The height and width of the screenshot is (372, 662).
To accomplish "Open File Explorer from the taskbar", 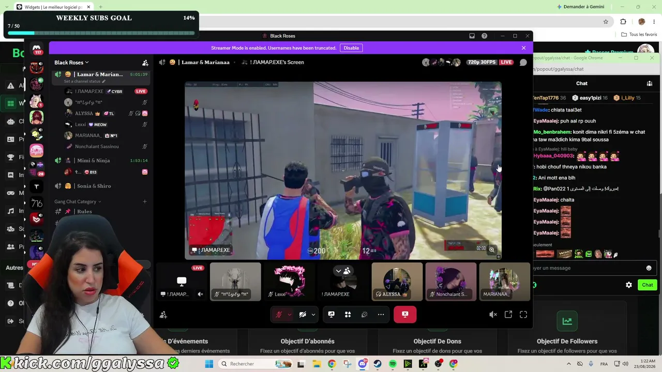I will [316, 364].
